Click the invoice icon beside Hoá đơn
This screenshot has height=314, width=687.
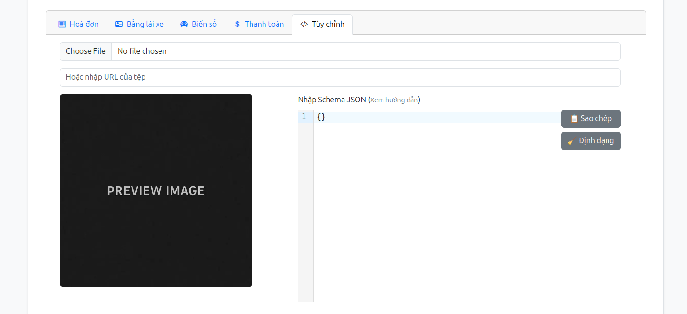(62, 24)
